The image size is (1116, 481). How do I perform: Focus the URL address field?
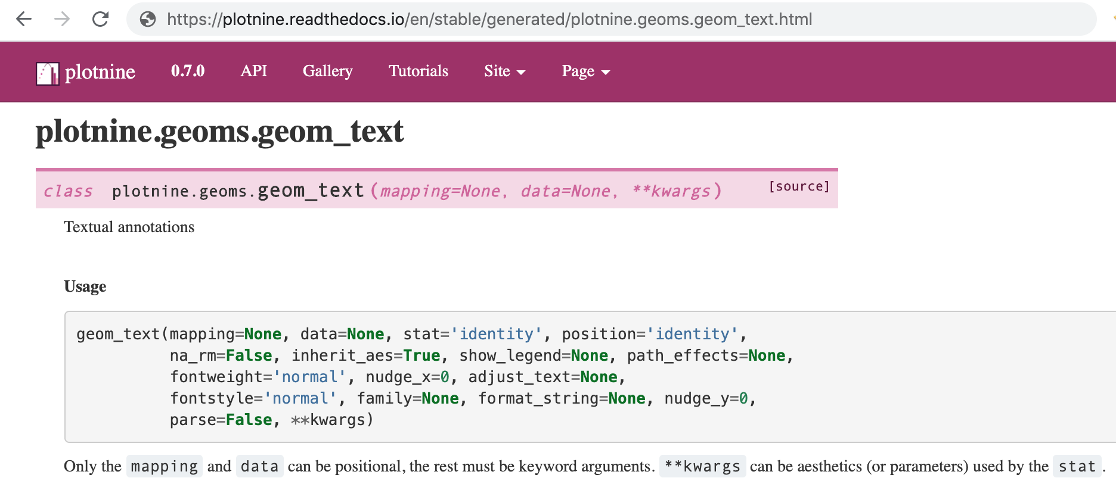[489, 20]
